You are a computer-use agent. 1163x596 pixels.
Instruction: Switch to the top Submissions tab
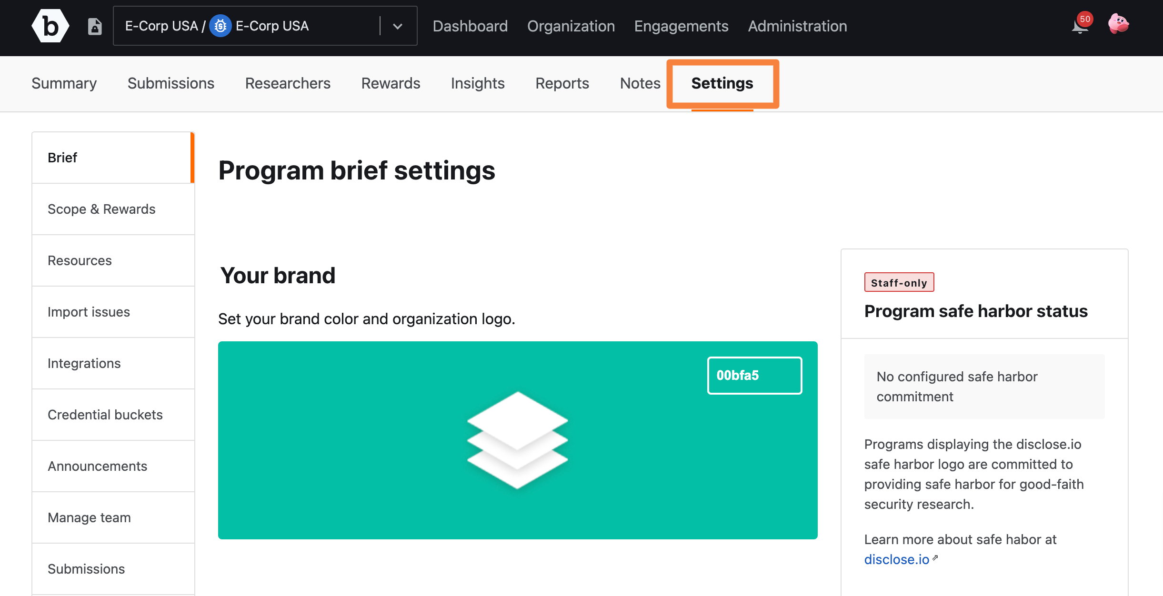click(171, 83)
